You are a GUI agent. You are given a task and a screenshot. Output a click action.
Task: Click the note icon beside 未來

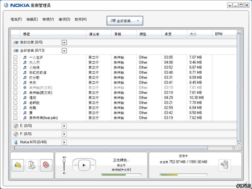click(x=25, y=83)
